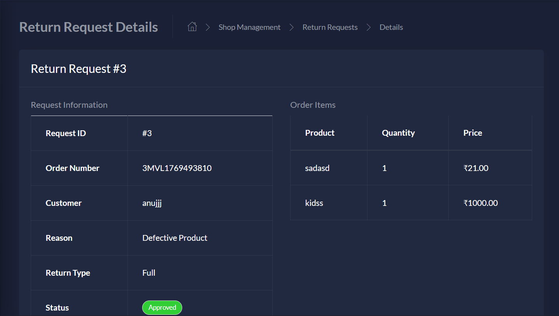This screenshot has height=316, width=559.
Task: Click the Return Request #3 heading
Action: tap(79, 69)
